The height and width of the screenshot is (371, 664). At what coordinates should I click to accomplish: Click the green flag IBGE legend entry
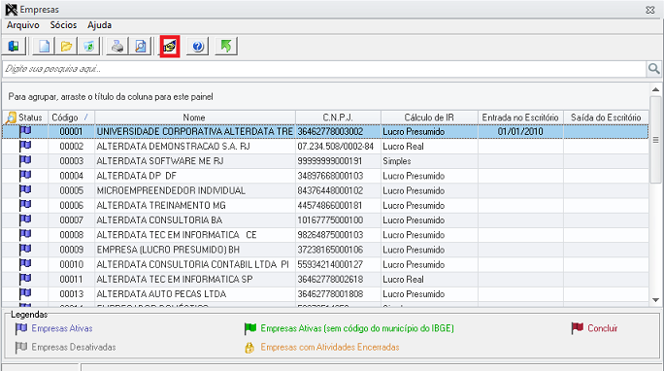pyautogui.click(x=349, y=328)
